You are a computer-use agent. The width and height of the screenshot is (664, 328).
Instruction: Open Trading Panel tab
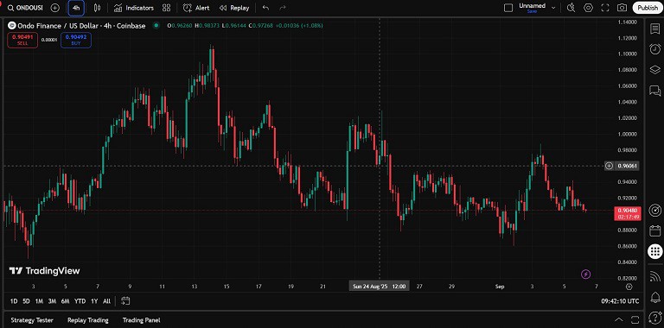pos(142,320)
